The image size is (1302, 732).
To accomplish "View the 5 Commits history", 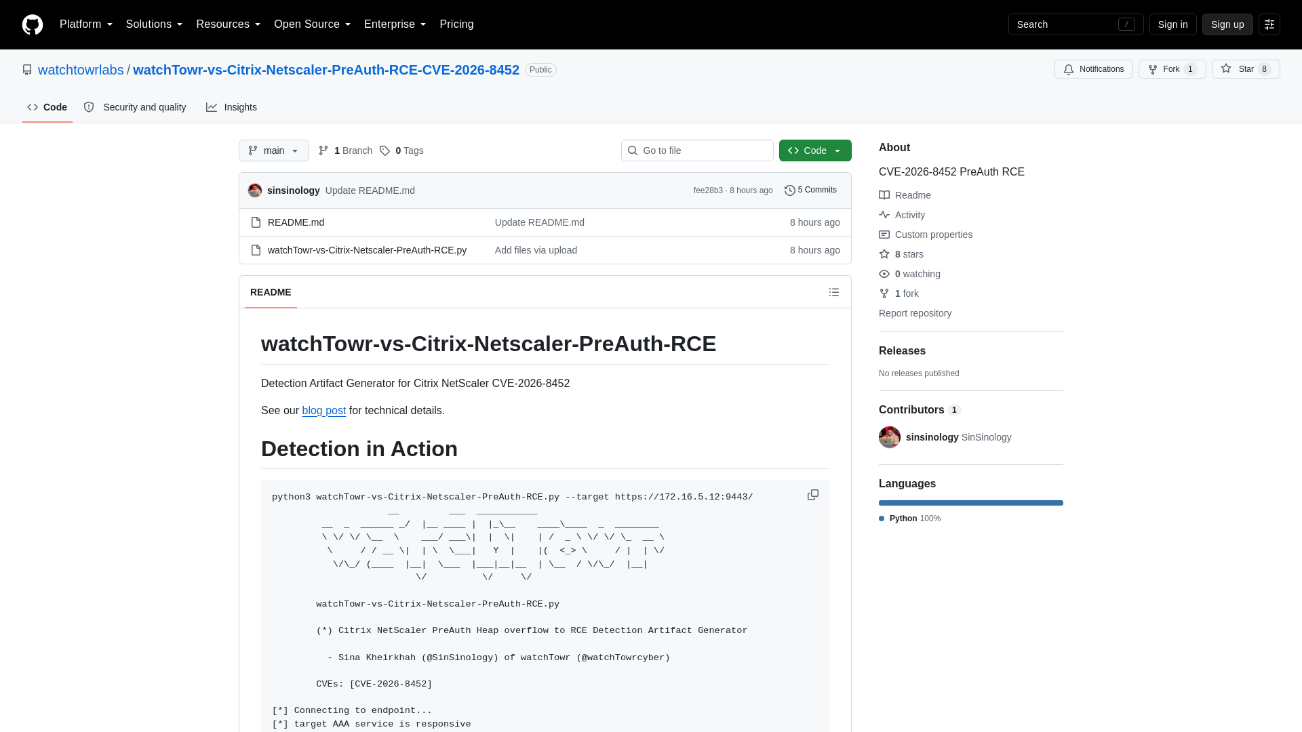I will pos(810,190).
